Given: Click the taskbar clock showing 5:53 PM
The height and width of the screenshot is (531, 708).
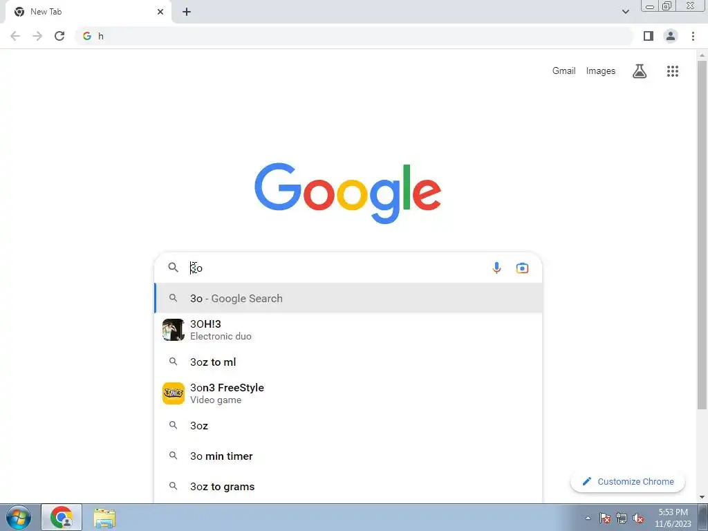Looking at the screenshot, I should 673,517.
